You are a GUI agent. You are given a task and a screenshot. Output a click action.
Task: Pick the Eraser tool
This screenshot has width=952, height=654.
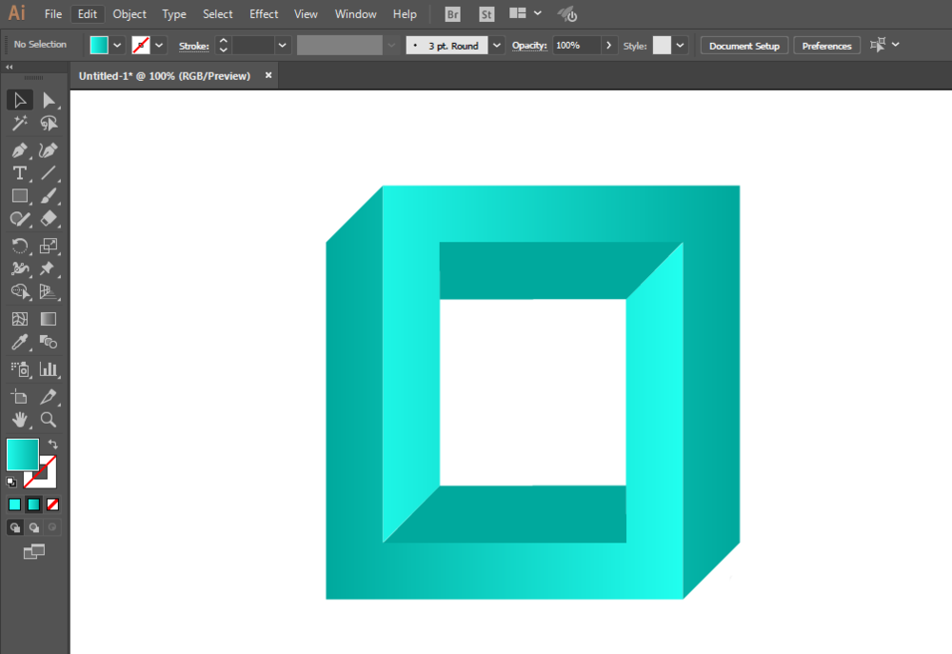[x=49, y=219]
